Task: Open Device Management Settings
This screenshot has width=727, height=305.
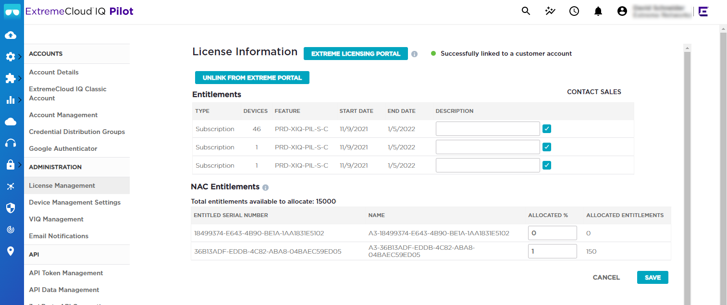Action: 74,202
